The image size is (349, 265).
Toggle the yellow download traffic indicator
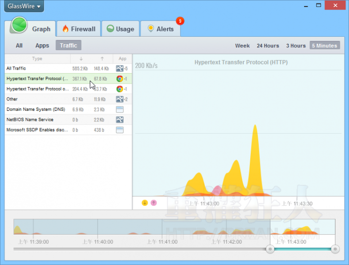145,203
